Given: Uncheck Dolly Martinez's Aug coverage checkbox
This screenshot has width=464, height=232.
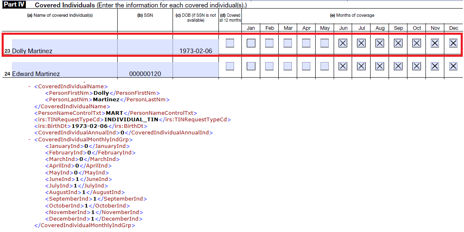Looking at the screenshot, I should 380,43.
